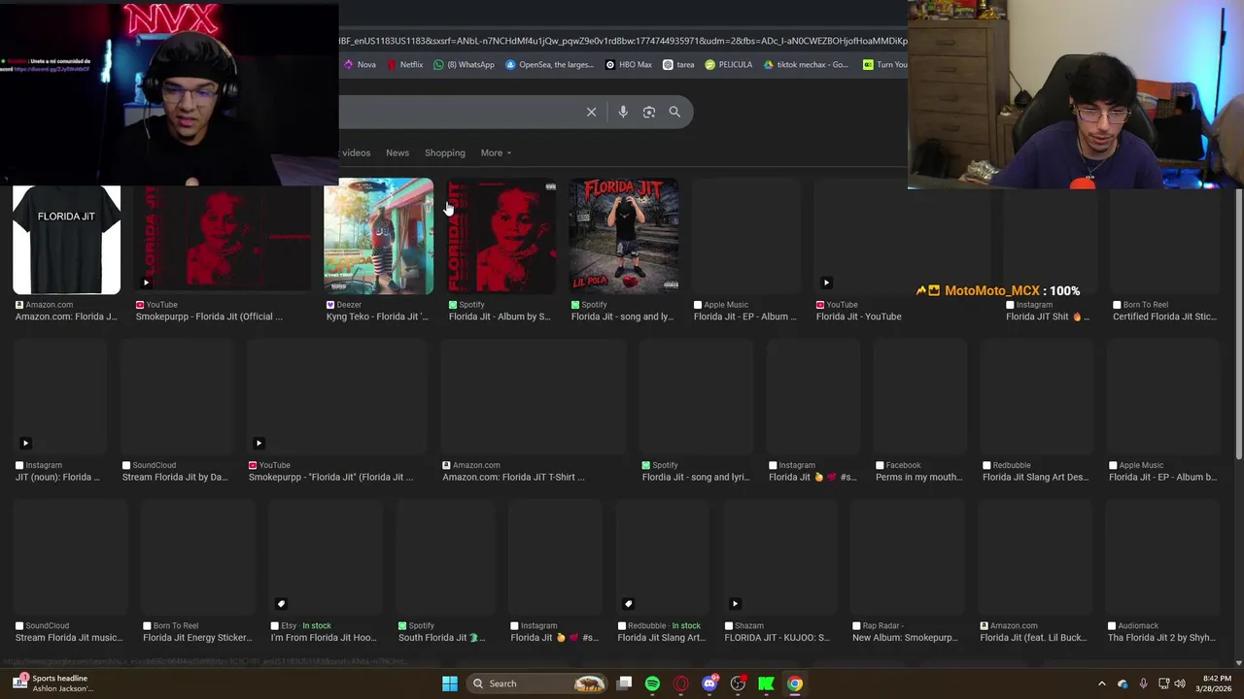The height and width of the screenshot is (699, 1244).
Task: Open 'Tha Florida Jit 2 by Shyh...' Audiomack link
Action: [x=1161, y=638]
